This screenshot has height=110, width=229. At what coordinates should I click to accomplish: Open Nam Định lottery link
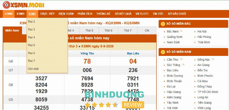(x=173, y=42)
